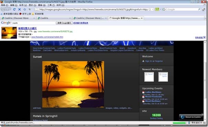
Task: Open the first menu in menu bar
Action: tap(4, 5)
